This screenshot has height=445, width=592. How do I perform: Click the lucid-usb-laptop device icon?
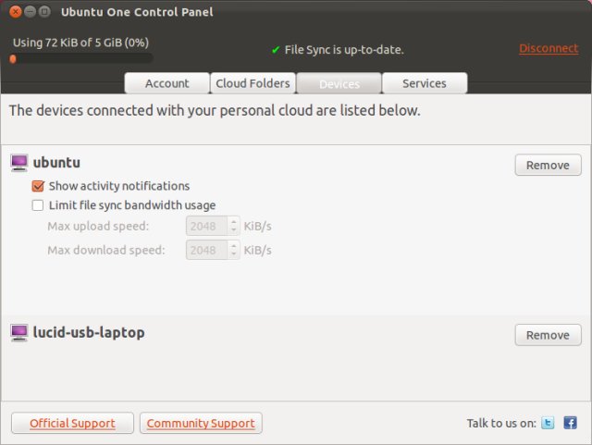coord(19,332)
